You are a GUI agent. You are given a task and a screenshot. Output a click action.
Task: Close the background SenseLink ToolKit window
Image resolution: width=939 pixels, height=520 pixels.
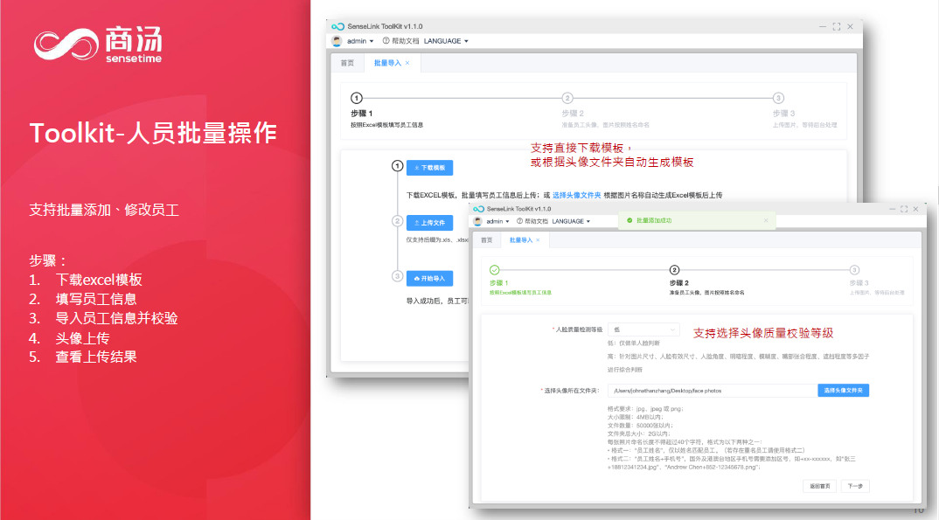[x=850, y=26]
